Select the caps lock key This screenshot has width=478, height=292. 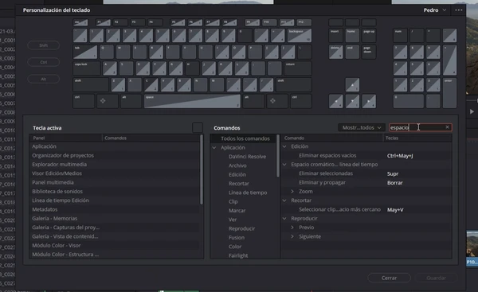[x=87, y=68]
